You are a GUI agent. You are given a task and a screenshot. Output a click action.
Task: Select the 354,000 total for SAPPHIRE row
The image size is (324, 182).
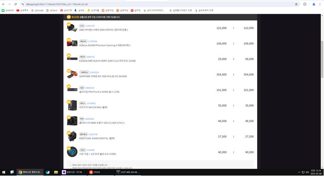(249, 74)
